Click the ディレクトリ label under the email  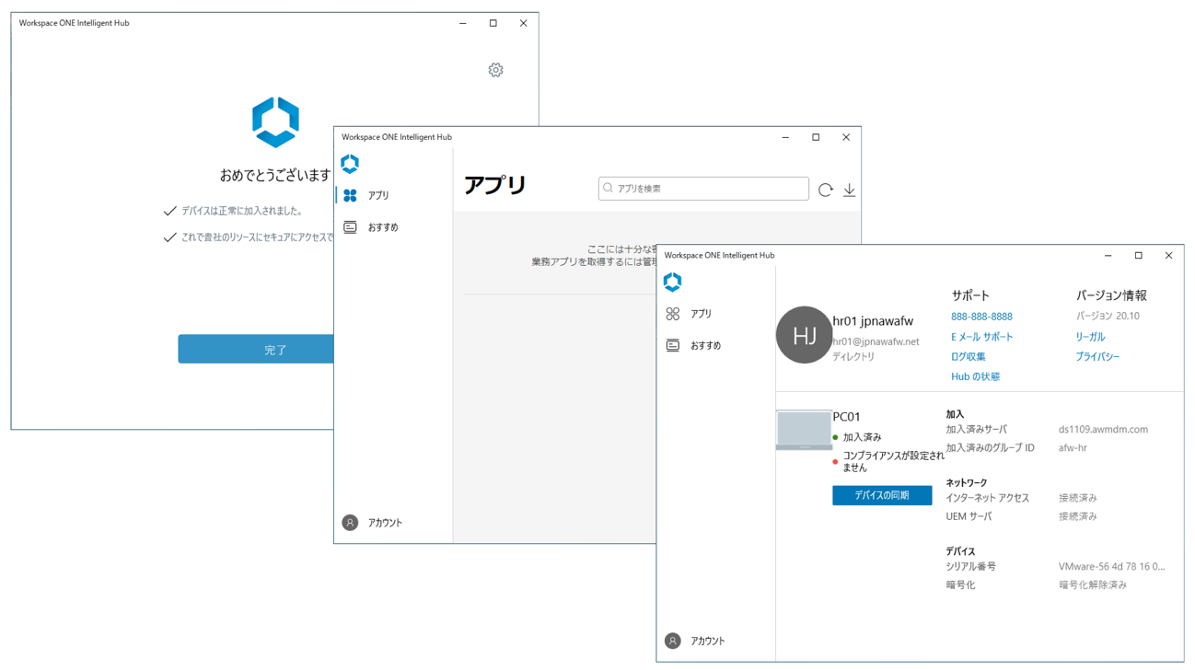[853, 356]
